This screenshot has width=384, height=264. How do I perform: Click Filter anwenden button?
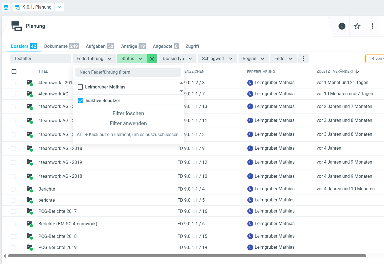click(x=128, y=124)
